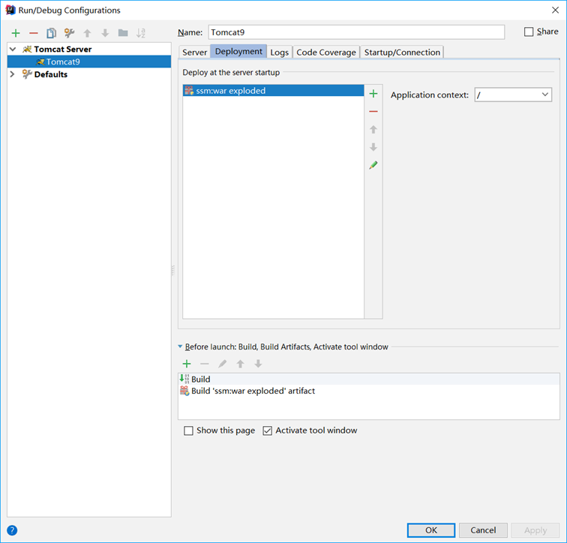This screenshot has width=567, height=543.
Task: Switch to Code Coverage tab
Action: [326, 52]
